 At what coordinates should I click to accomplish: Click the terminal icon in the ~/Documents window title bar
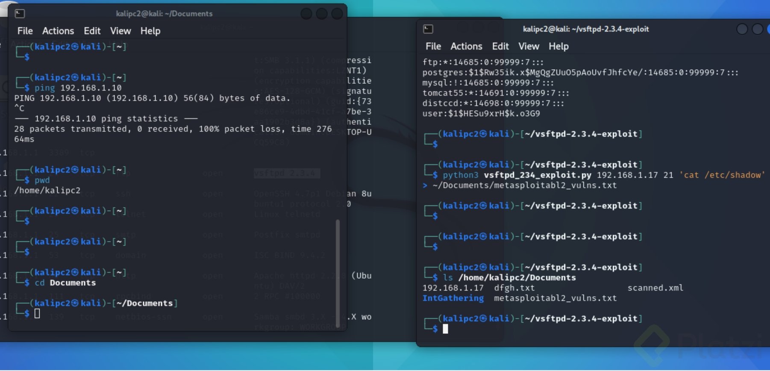pos(20,14)
